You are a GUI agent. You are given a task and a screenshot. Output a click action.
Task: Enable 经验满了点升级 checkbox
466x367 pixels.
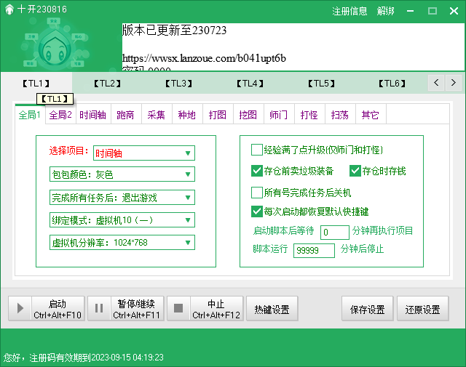[x=256, y=150]
